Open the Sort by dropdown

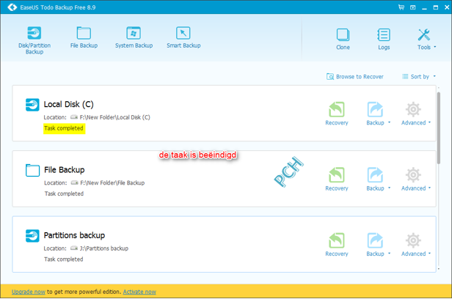419,76
